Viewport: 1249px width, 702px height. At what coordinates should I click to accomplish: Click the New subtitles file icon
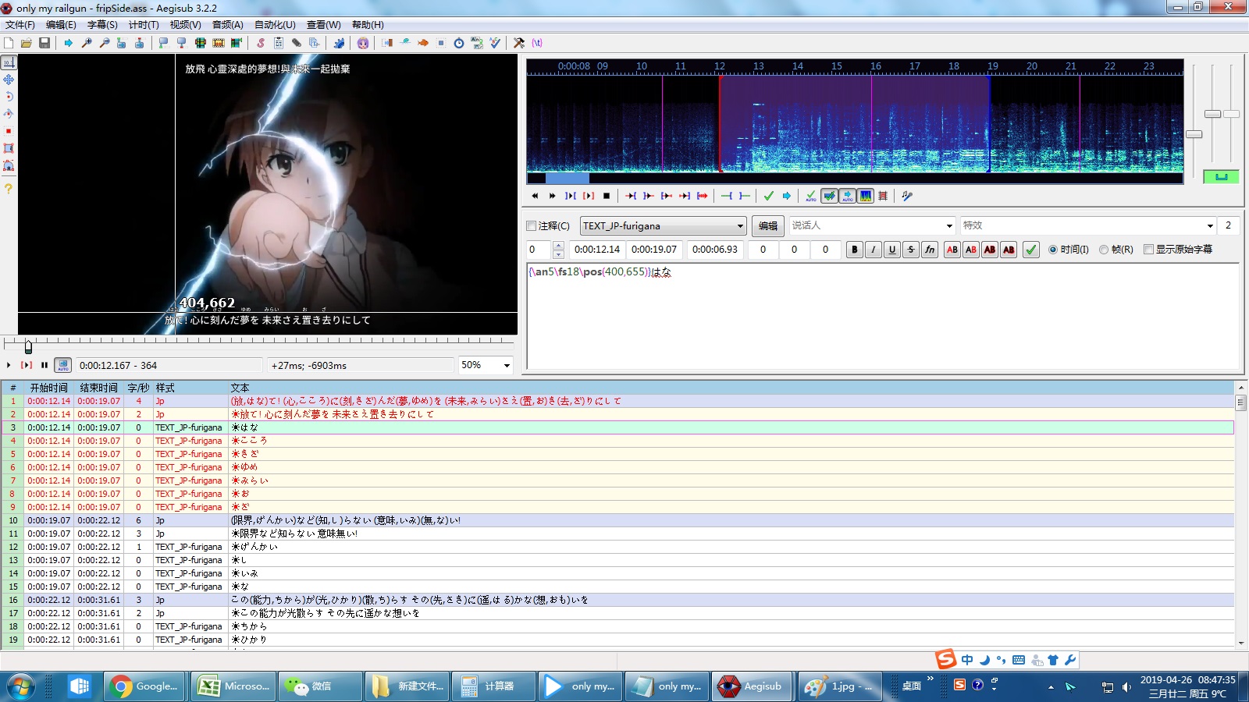click(9, 43)
